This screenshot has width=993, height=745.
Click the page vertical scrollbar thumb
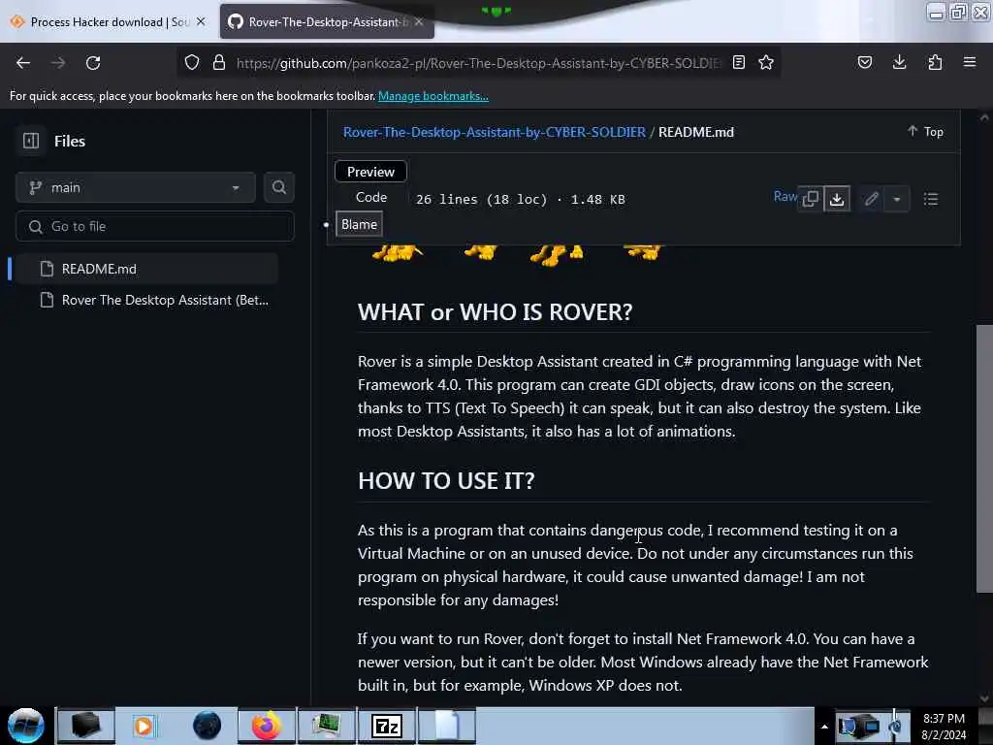pos(984,459)
